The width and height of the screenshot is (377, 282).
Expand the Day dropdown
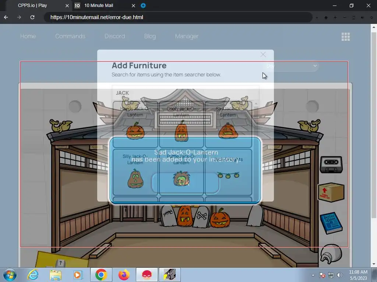pos(291,66)
